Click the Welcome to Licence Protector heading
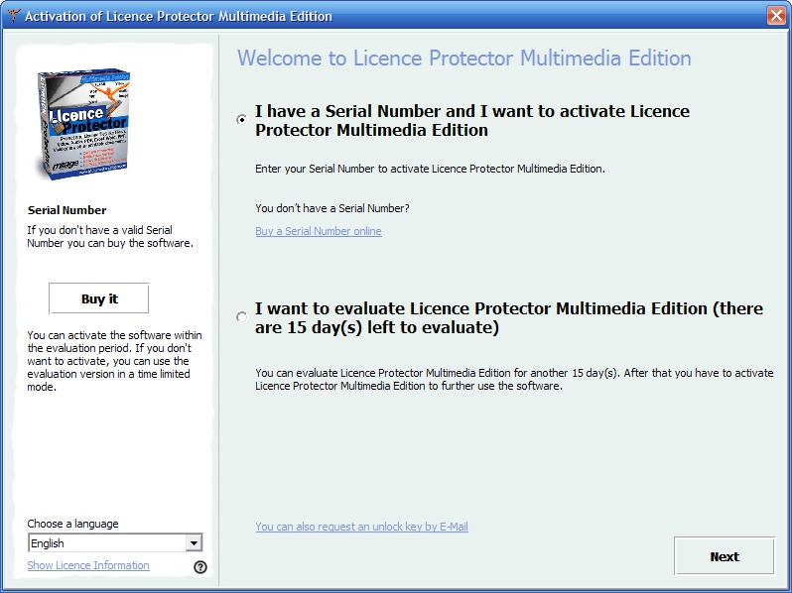792x593 pixels. coord(463,59)
